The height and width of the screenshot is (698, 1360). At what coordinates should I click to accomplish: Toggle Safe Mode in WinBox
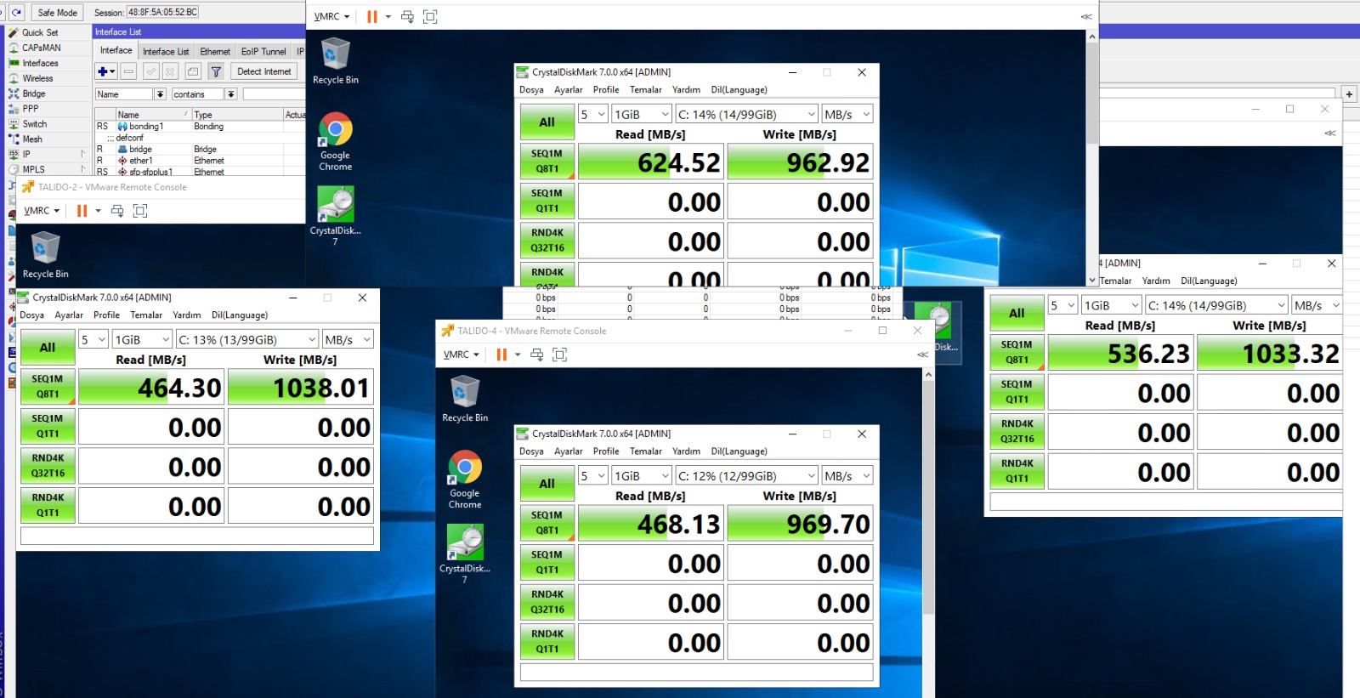[x=57, y=12]
